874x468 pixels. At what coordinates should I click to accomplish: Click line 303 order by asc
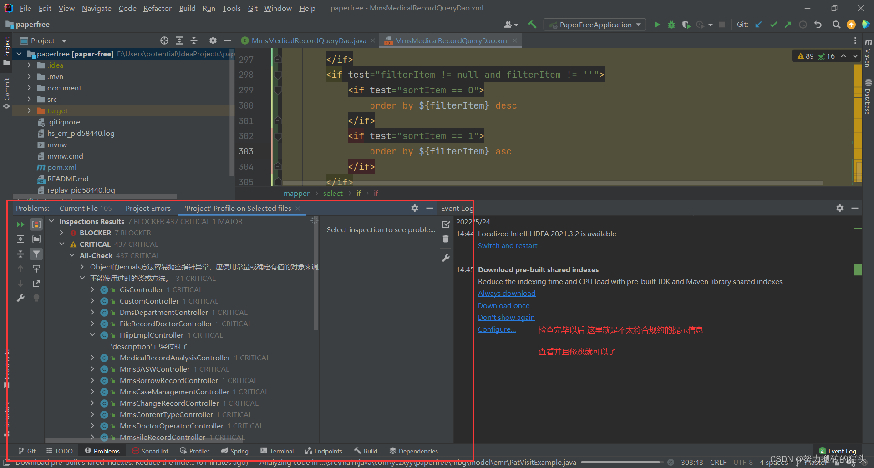tap(440, 151)
